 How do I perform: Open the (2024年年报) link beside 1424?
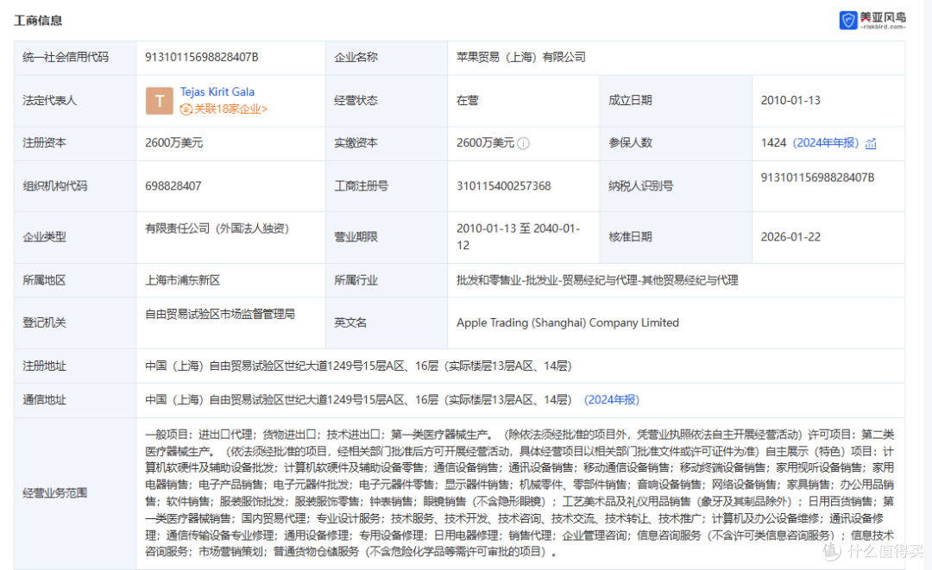pos(826,142)
